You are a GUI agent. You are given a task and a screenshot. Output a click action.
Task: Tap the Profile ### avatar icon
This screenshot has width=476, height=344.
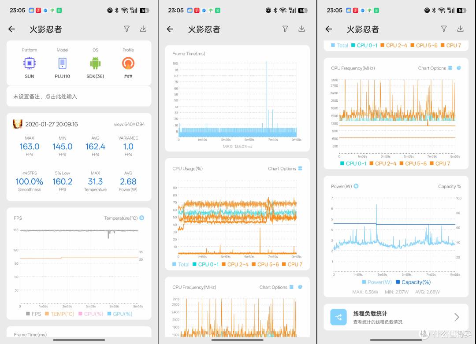tap(128, 63)
